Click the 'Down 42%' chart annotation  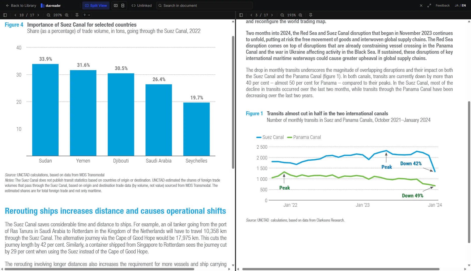click(411, 164)
